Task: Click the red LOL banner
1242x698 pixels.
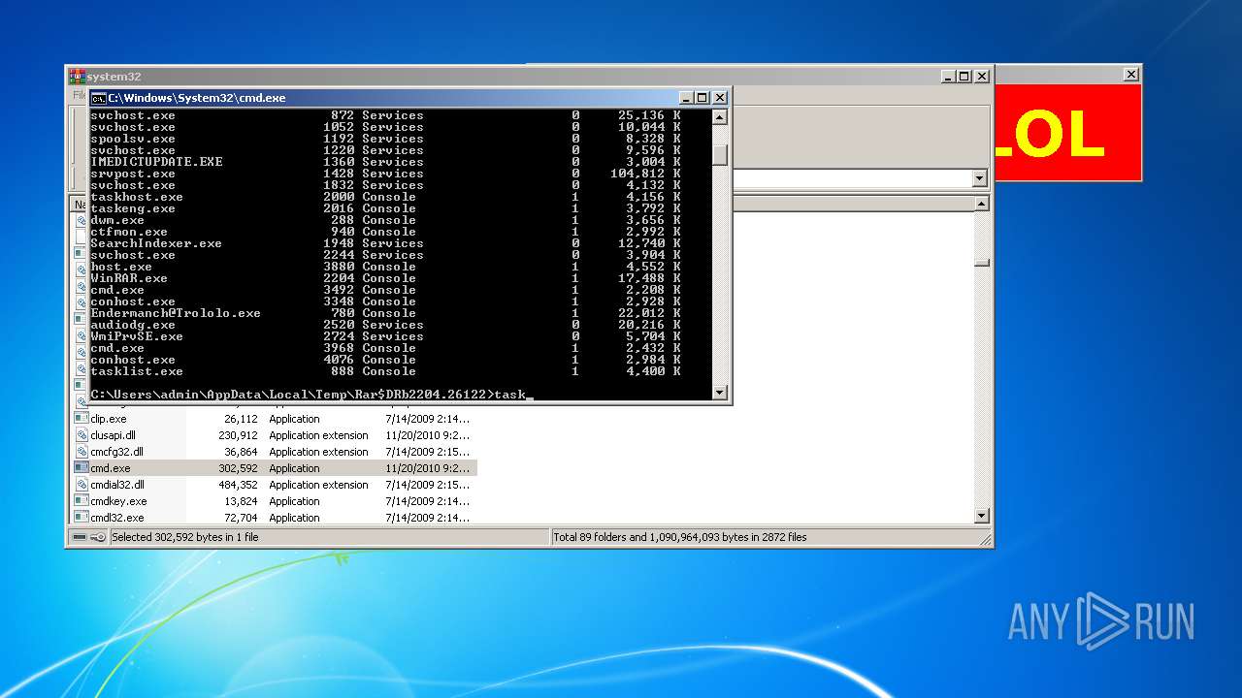Action: click(1067, 133)
